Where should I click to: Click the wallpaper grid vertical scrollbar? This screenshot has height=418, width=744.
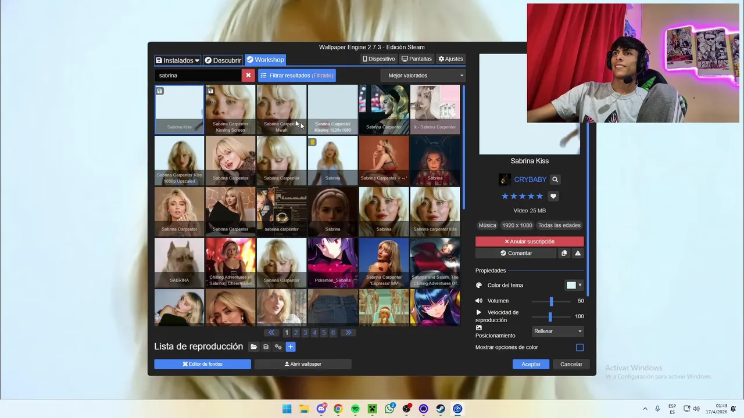463,147
